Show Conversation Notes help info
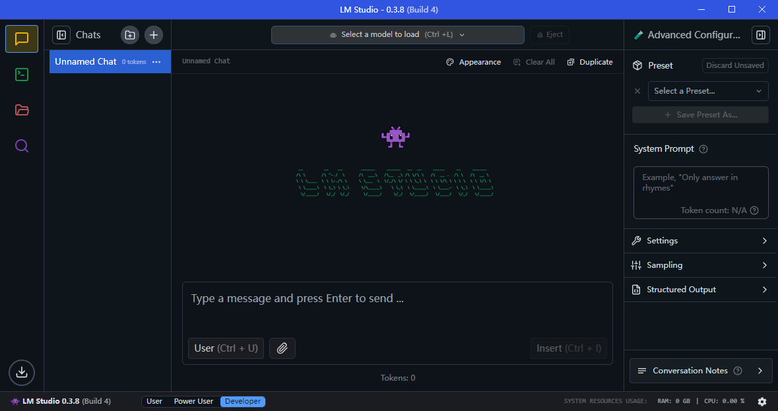The image size is (778, 411). 738,371
